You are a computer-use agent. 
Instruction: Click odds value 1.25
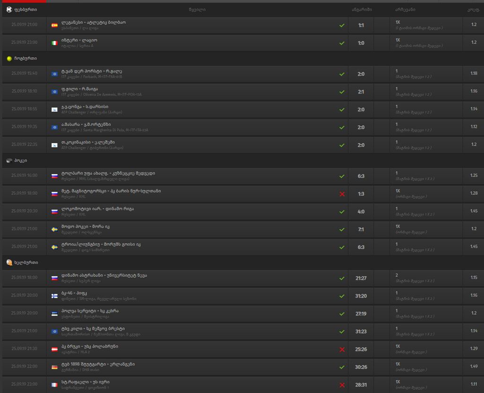(x=474, y=175)
